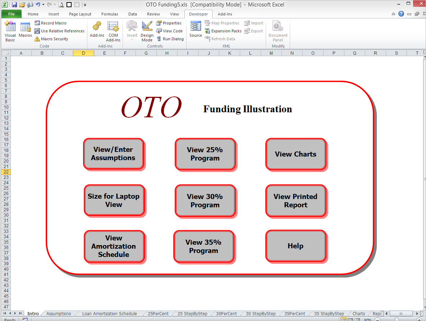Open Macro Security settings

coord(51,39)
